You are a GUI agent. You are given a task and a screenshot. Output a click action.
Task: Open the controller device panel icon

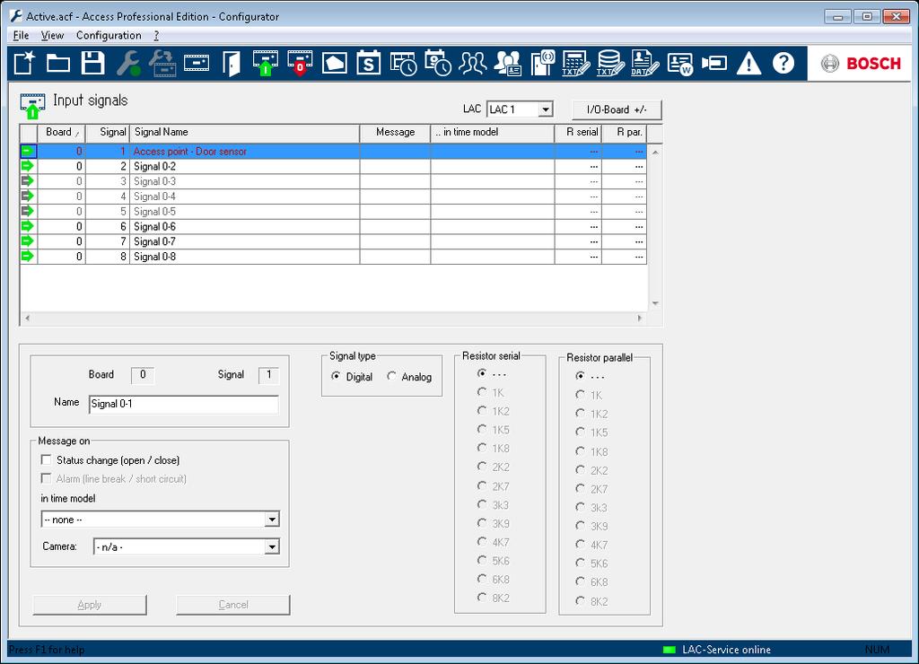click(197, 63)
